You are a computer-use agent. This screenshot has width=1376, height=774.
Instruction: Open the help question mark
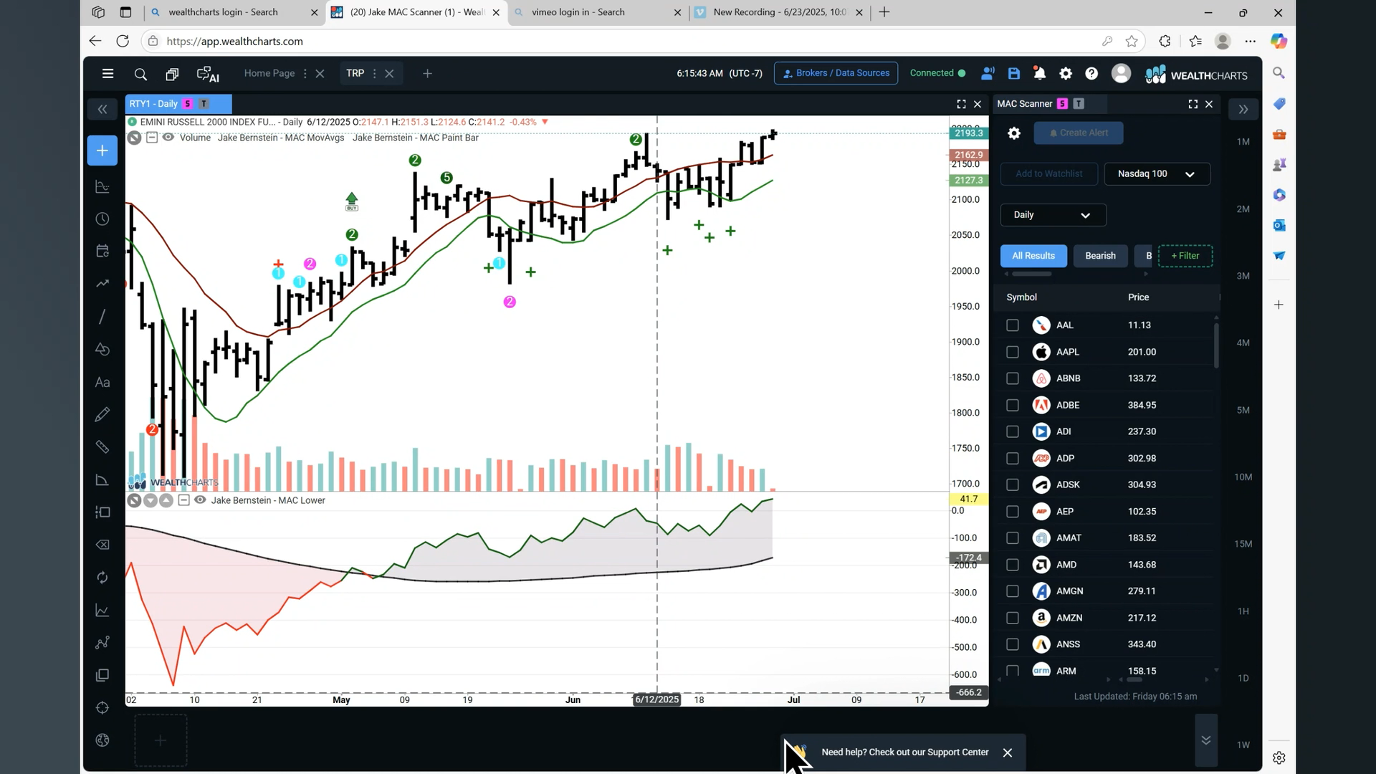point(1091,73)
